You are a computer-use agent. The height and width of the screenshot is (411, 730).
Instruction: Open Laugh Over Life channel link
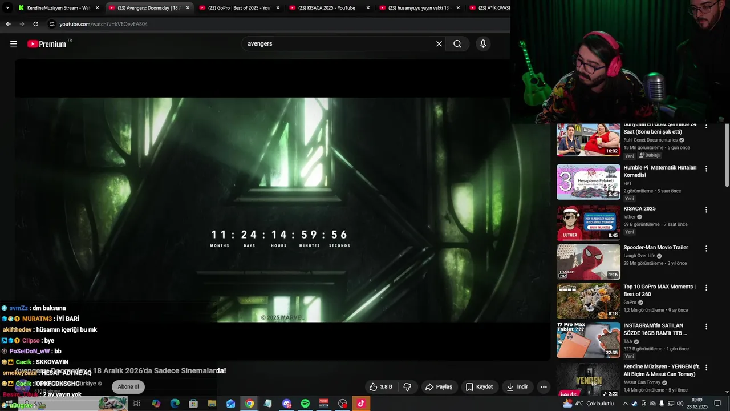tap(639, 256)
